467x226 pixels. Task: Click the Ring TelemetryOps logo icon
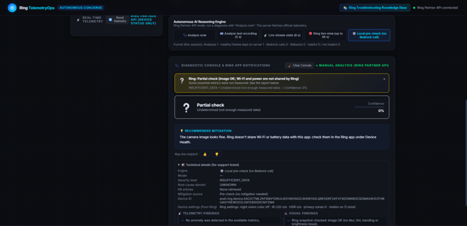pyautogui.click(x=12, y=8)
